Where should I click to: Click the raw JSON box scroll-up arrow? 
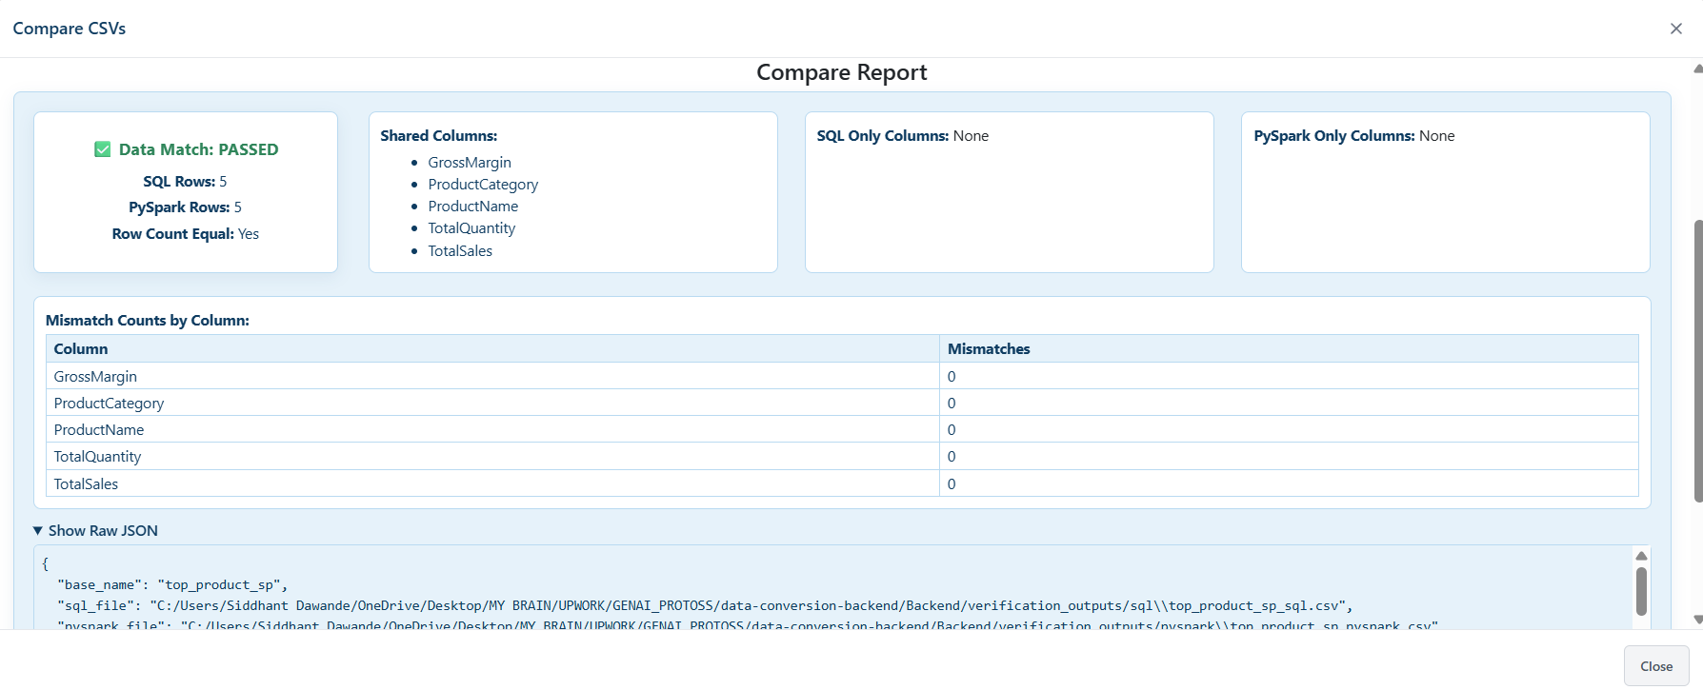click(1641, 556)
